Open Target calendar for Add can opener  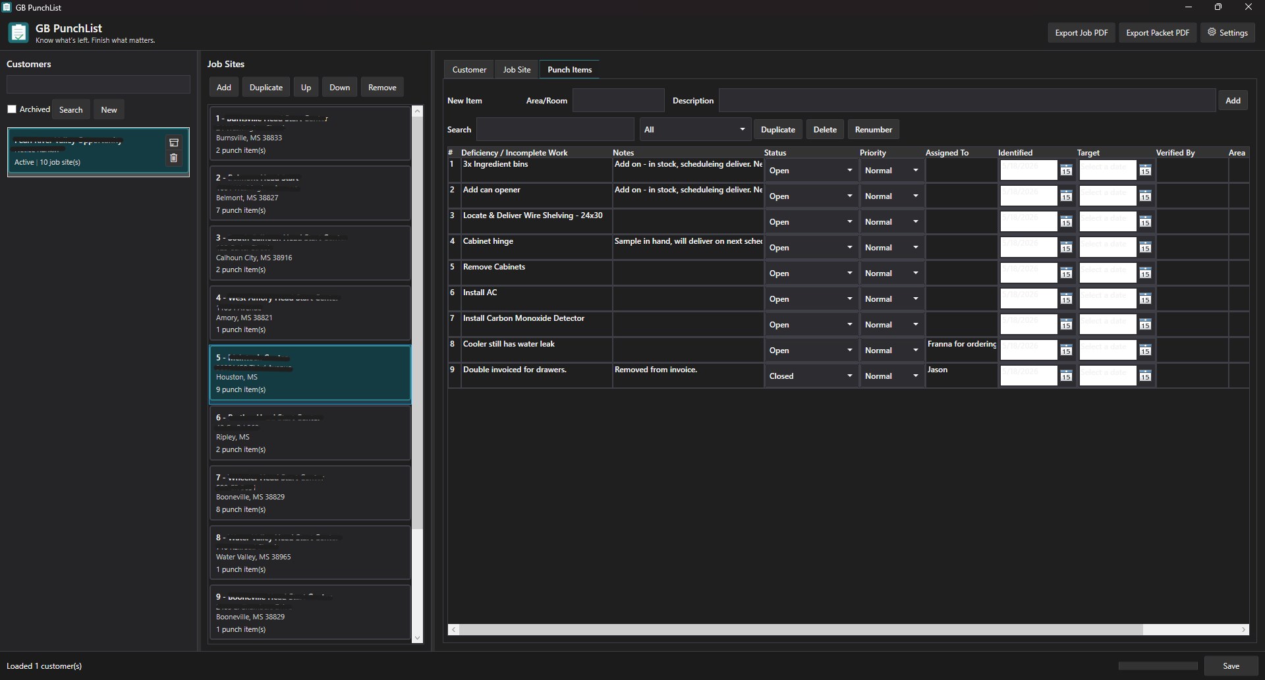[1145, 196]
